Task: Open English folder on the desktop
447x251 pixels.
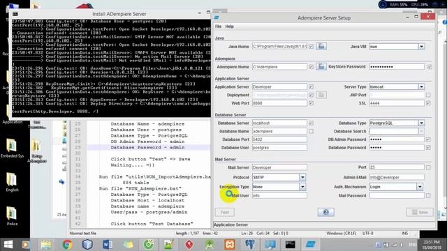Action: (12, 182)
